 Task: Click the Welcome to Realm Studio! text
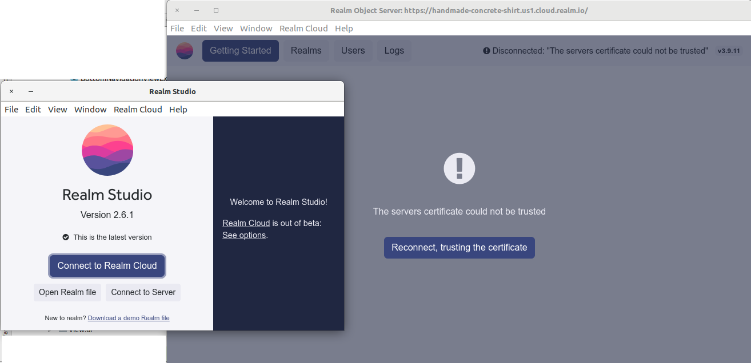click(x=279, y=202)
